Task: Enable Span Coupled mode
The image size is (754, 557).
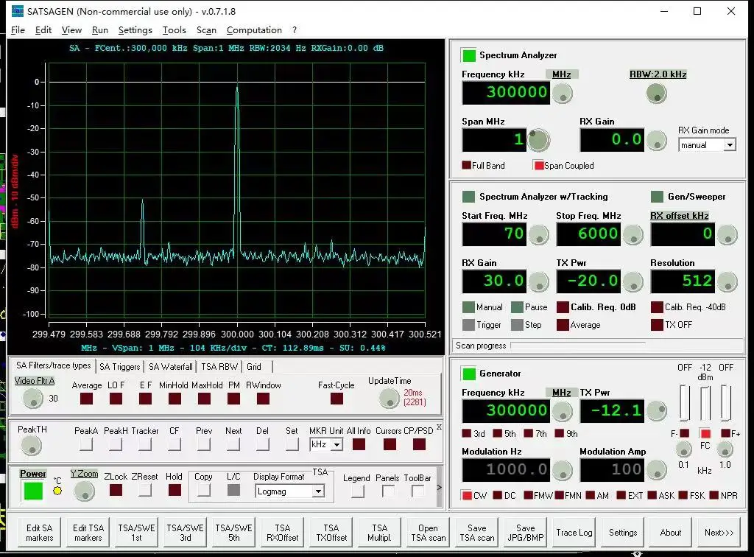Action: click(538, 165)
